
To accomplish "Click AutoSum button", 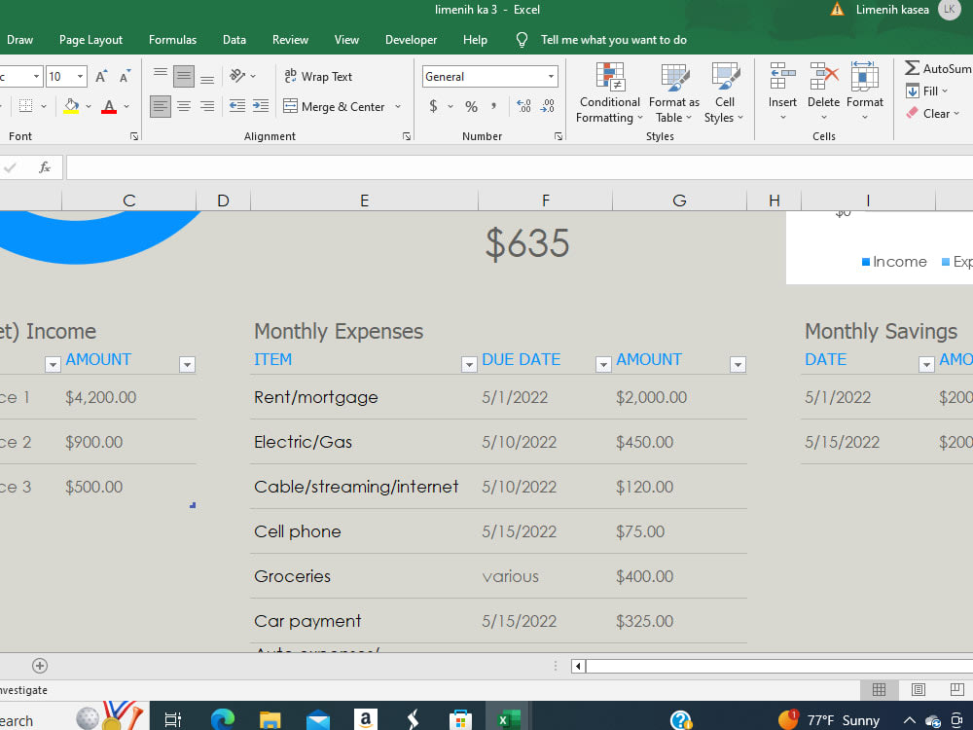I will 938,68.
